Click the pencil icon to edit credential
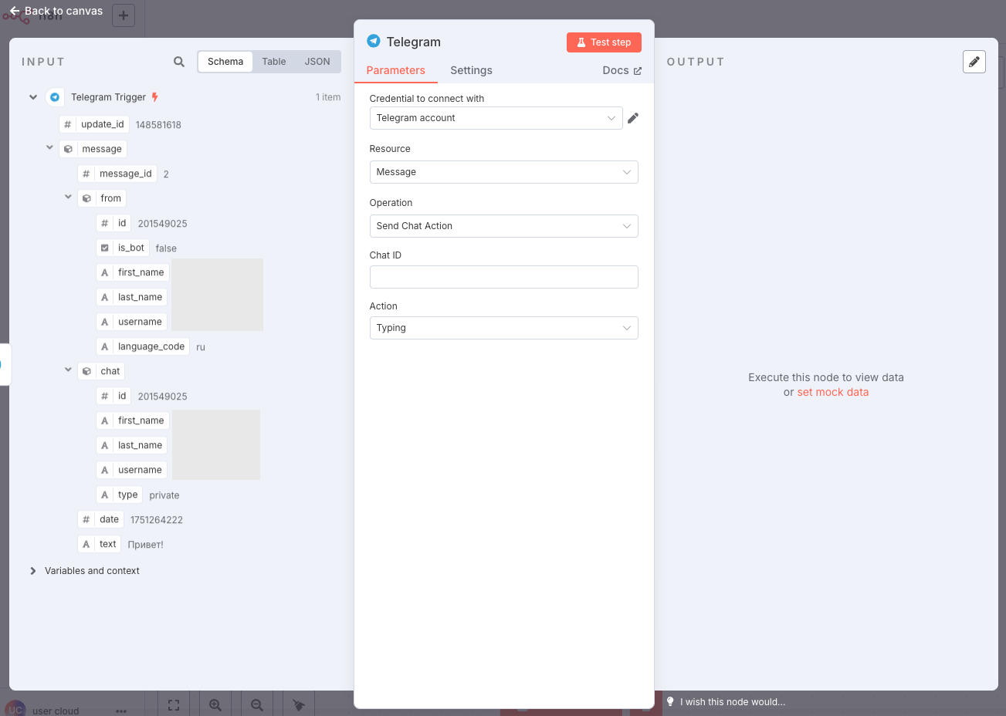The image size is (1006, 716). [x=633, y=118]
